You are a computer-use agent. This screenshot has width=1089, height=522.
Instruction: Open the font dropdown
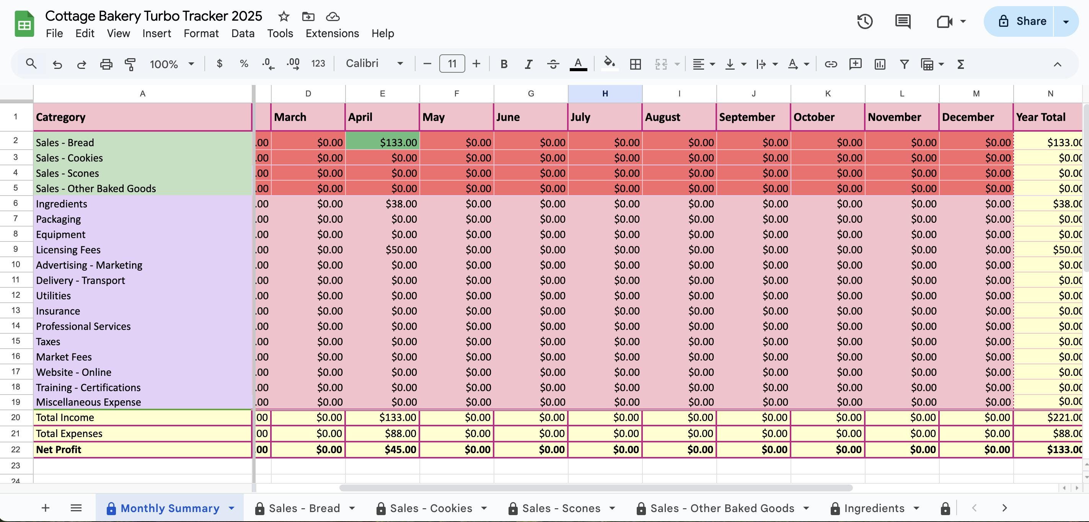374,64
